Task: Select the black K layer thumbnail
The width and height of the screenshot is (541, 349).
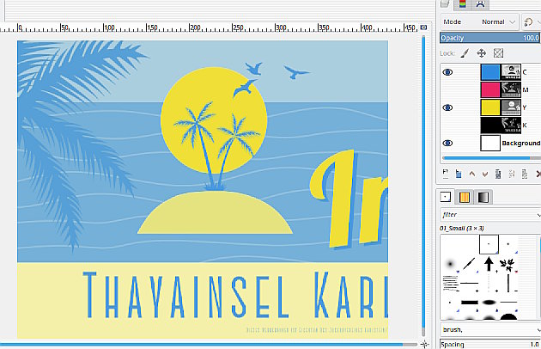Action: coord(490,126)
